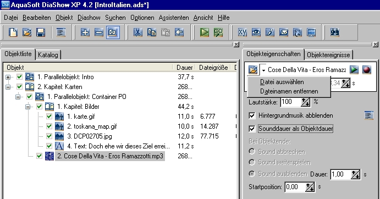Click the Startposition value field
Image resolution: width=380 pixels, height=199 pixels.
[295, 187]
